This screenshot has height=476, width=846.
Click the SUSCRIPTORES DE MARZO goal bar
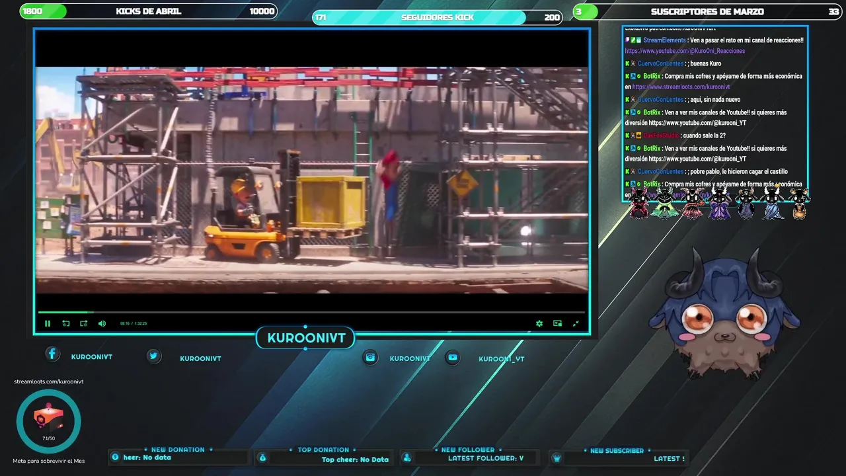(708, 11)
